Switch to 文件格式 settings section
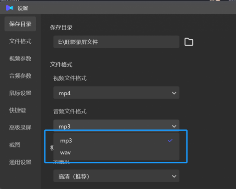This screenshot has height=189, width=236. pyautogui.click(x=20, y=41)
